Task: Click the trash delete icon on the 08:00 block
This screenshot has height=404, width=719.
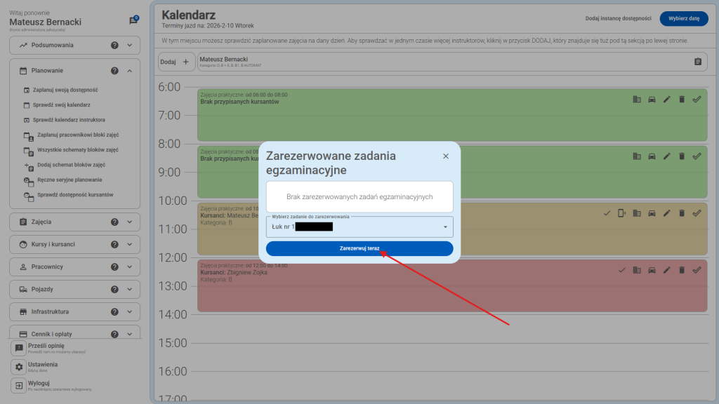Action: (x=682, y=156)
